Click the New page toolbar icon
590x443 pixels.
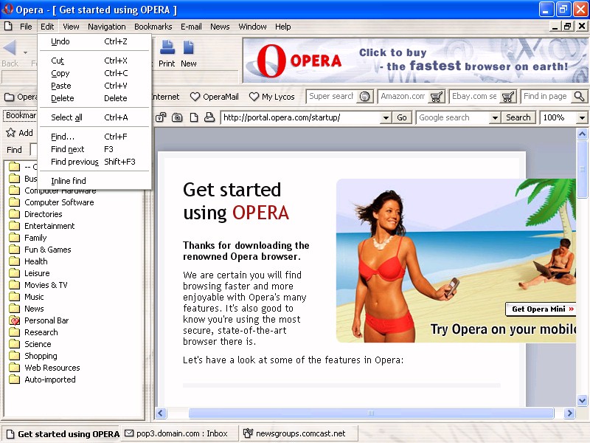pos(189,47)
